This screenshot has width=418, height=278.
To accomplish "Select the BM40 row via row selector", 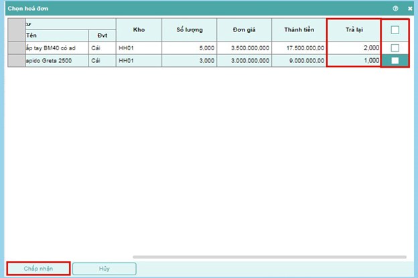I will 15,48.
